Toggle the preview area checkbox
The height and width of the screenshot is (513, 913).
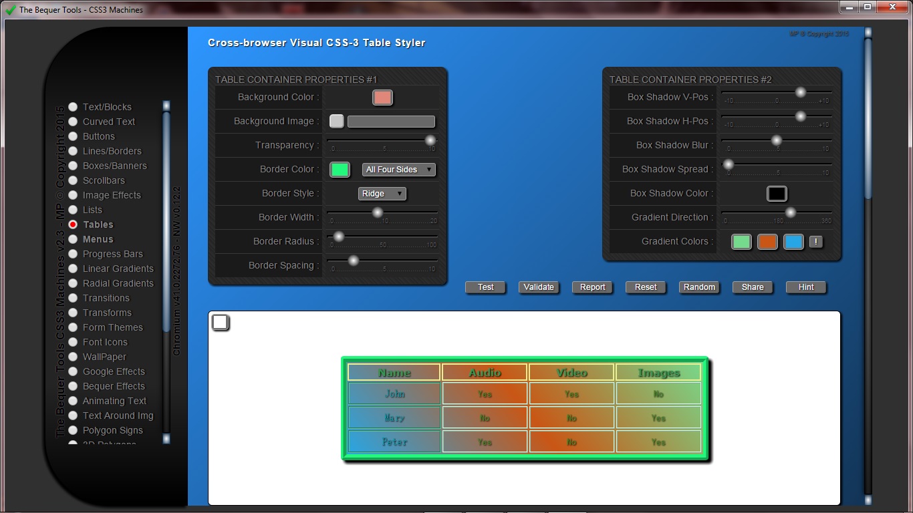coord(221,323)
